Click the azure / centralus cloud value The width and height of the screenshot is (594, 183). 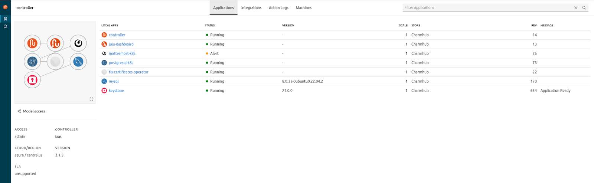pos(29,155)
